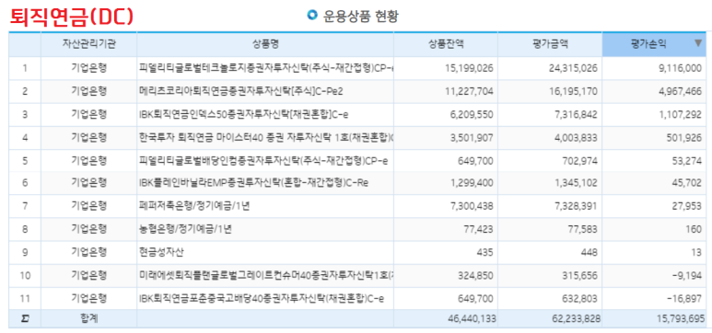Select product 한국투자 퇴직연금 마이스터40
Viewport: 712px width, 333px height.
(x=266, y=137)
